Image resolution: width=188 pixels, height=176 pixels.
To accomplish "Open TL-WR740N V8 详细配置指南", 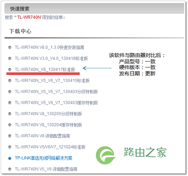I will click(42, 136).
